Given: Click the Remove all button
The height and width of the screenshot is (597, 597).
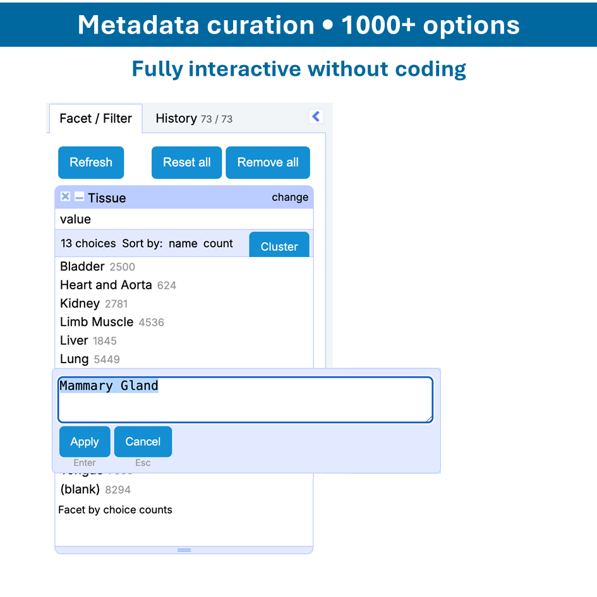Looking at the screenshot, I should 268,162.
